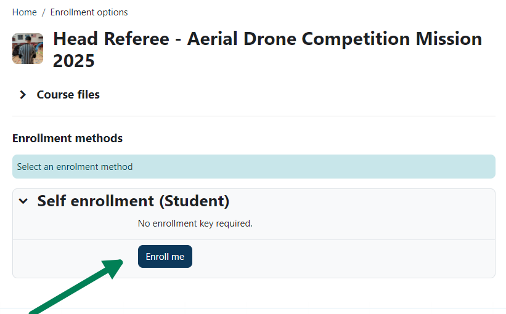The image size is (506, 314).
Task: Expand the Course files chevron arrow
Action: coord(23,95)
